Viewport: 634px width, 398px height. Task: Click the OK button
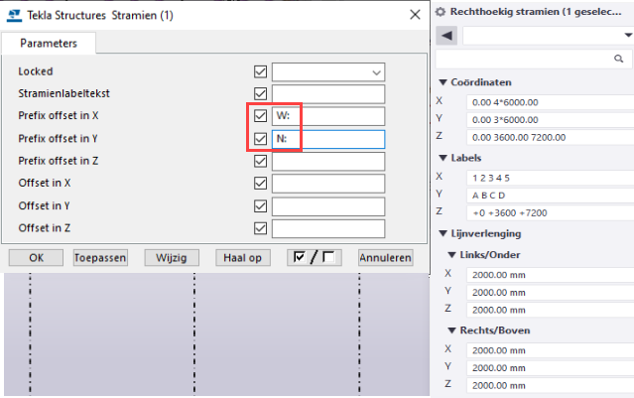[x=36, y=258]
